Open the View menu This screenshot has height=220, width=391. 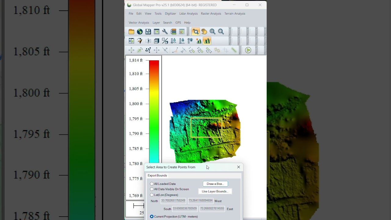click(x=148, y=13)
